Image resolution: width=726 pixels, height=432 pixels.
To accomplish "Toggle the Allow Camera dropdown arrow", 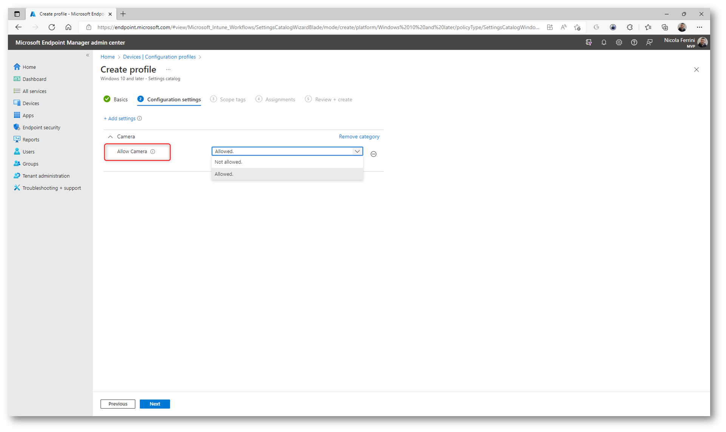I will click(x=357, y=151).
